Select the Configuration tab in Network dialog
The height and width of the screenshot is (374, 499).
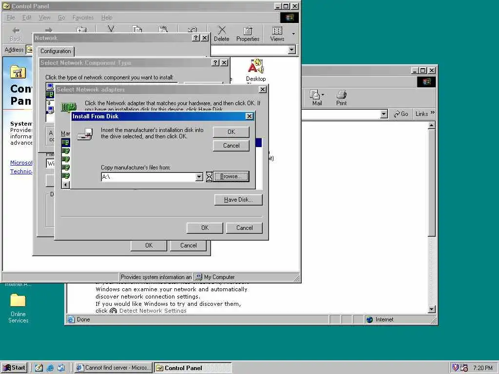pyautogui.click(x=56, y=51)
